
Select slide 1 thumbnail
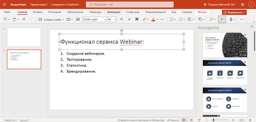[x=24, y=37]
